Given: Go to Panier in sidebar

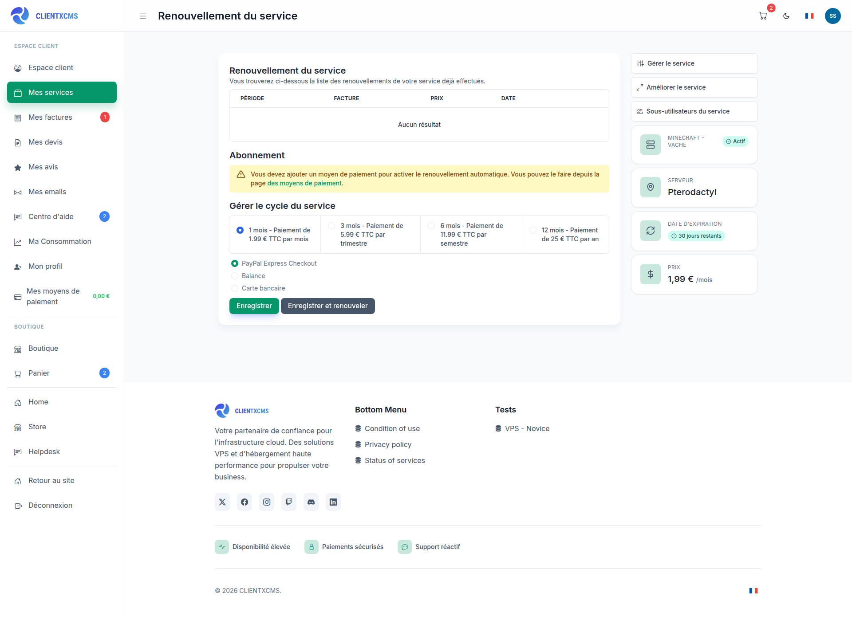Looking at the screenshot, I should pyautogui.click(x=62, y=373).
